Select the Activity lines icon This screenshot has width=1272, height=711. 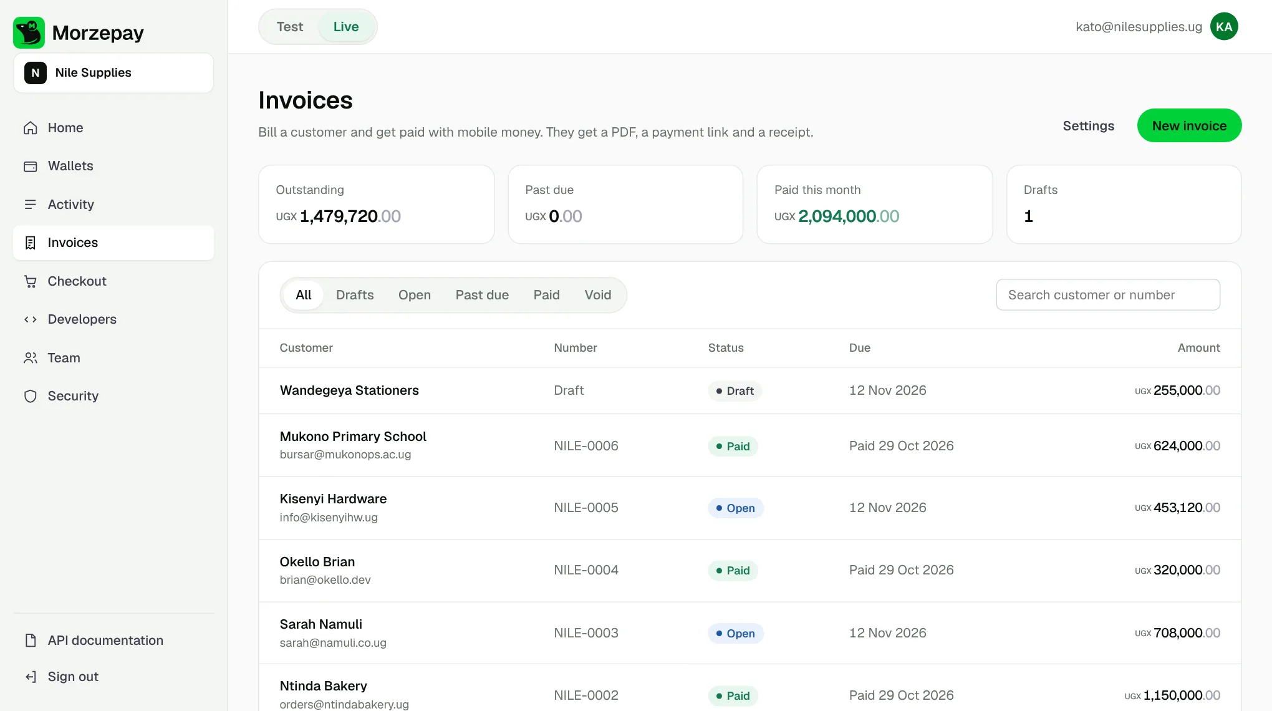coord(31,205)
